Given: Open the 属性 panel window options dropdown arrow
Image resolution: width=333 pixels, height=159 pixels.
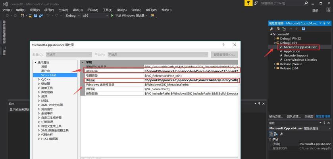Looking at the screenshot, I should tap(321, 123).
